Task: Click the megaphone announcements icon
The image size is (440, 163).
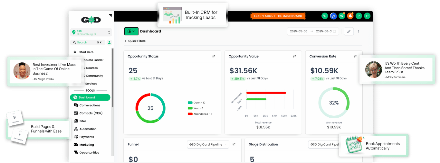Action: pyautogui.click(x=342, y=16)
